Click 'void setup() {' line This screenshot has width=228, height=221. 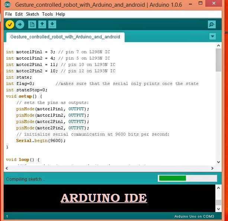(24, 96)
